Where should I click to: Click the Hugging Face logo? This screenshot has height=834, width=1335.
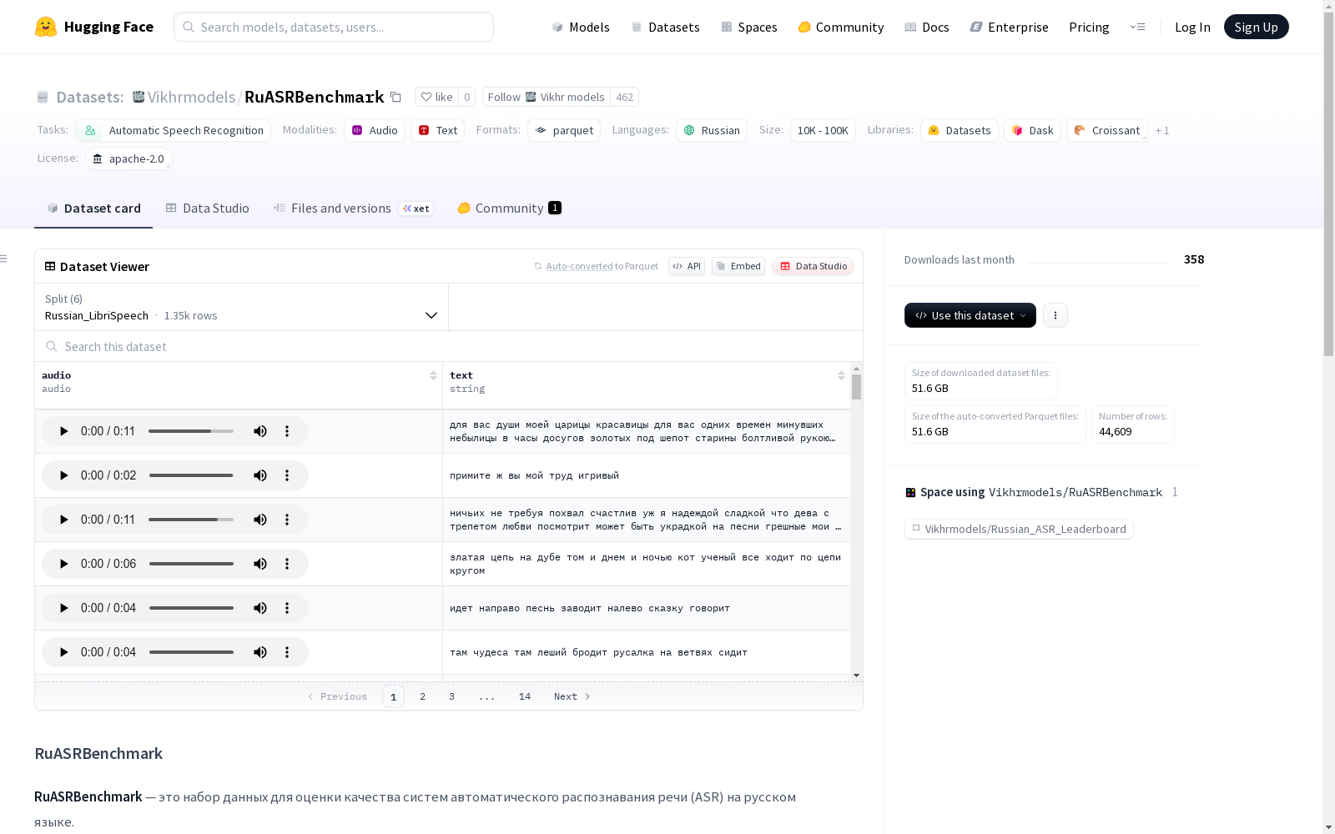pos(94,27)
